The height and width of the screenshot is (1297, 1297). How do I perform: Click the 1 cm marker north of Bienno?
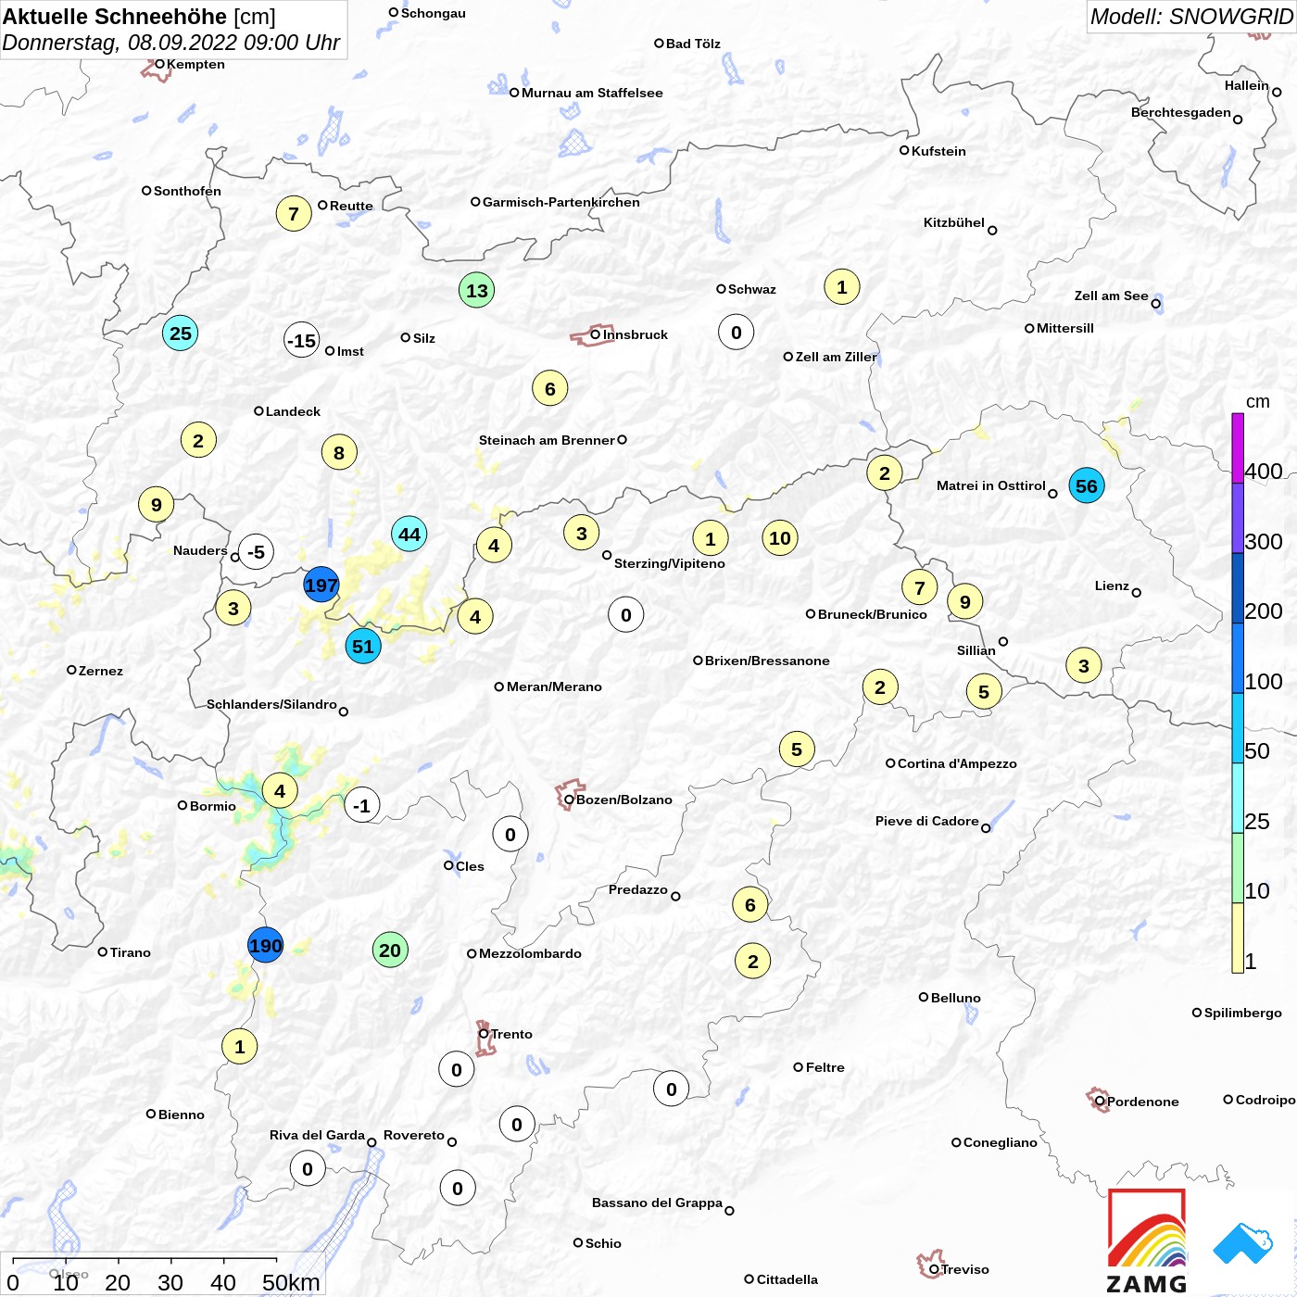point(240,1047)
